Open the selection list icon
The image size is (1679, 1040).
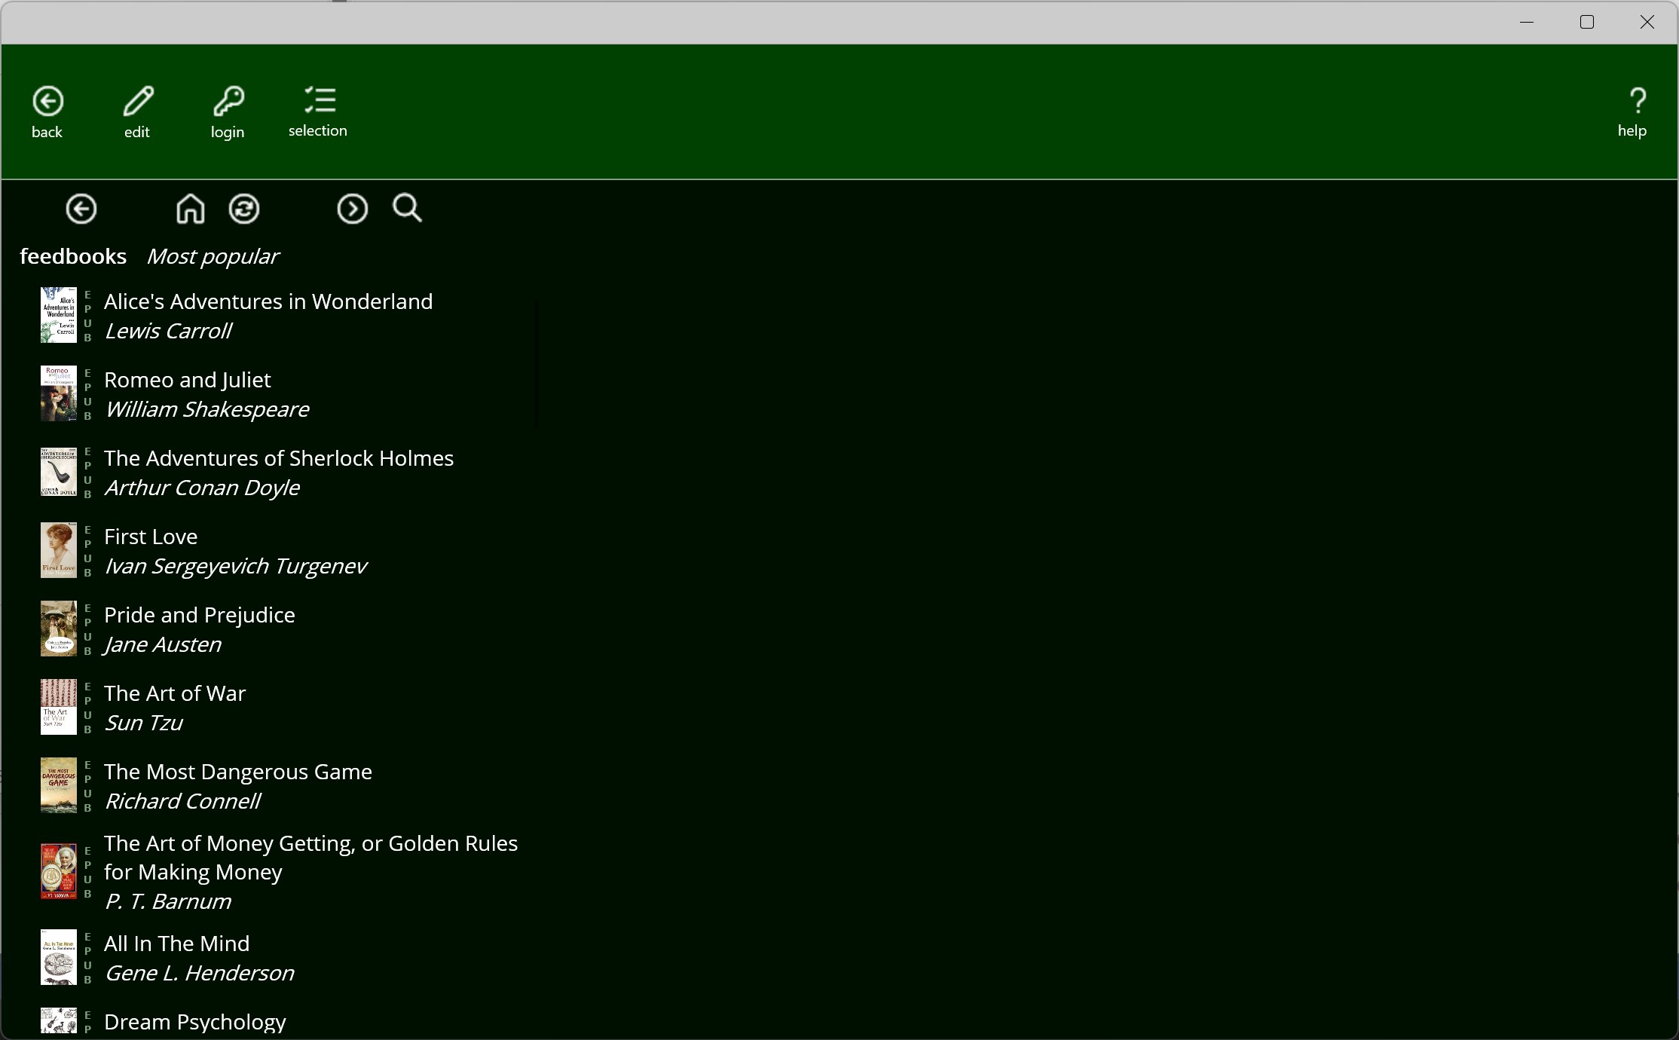317,111
